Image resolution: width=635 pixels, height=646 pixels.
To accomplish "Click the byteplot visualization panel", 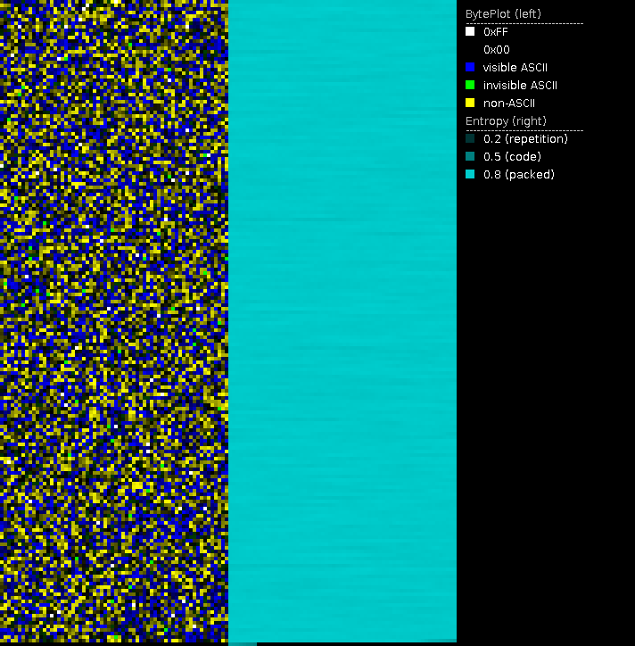I will [114, 321].
